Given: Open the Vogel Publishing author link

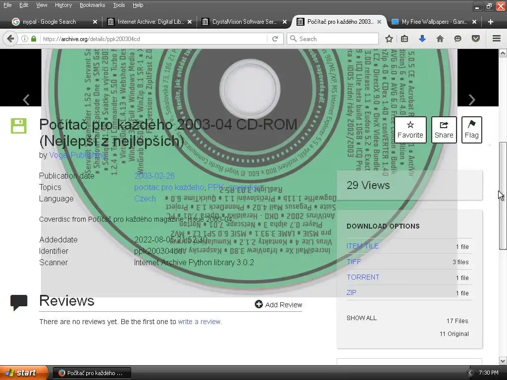Looking at the screenshot, I should [x=78, y=155].
